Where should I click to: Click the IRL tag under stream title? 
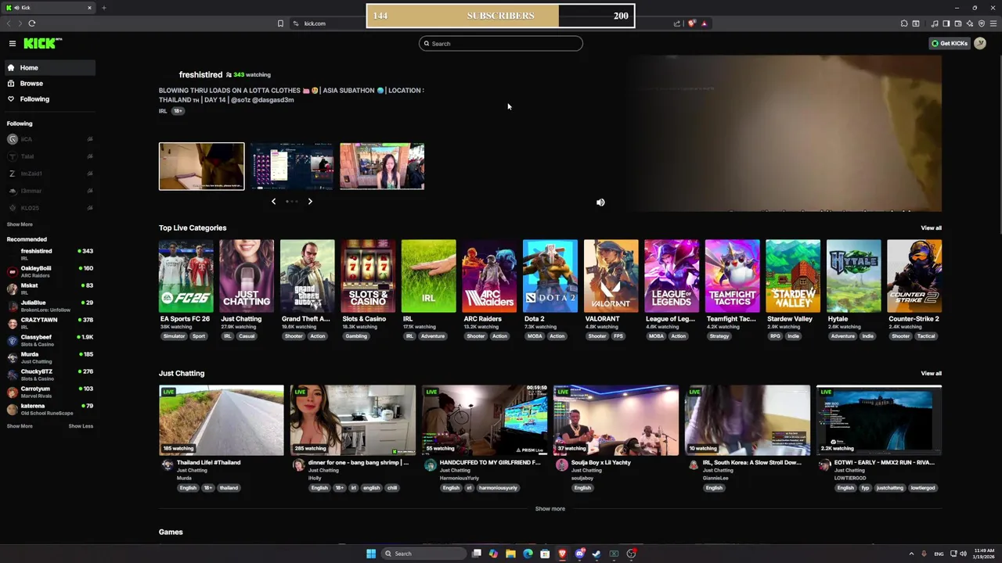click(x=163, y=111)
